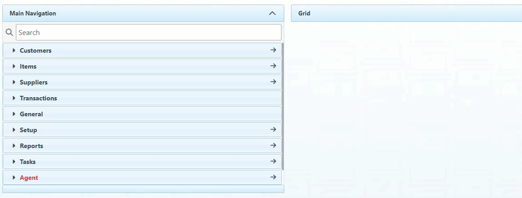Select the Suppliers label in navigation
Screen dimensions: 522x198
click(x=34, y=82)
